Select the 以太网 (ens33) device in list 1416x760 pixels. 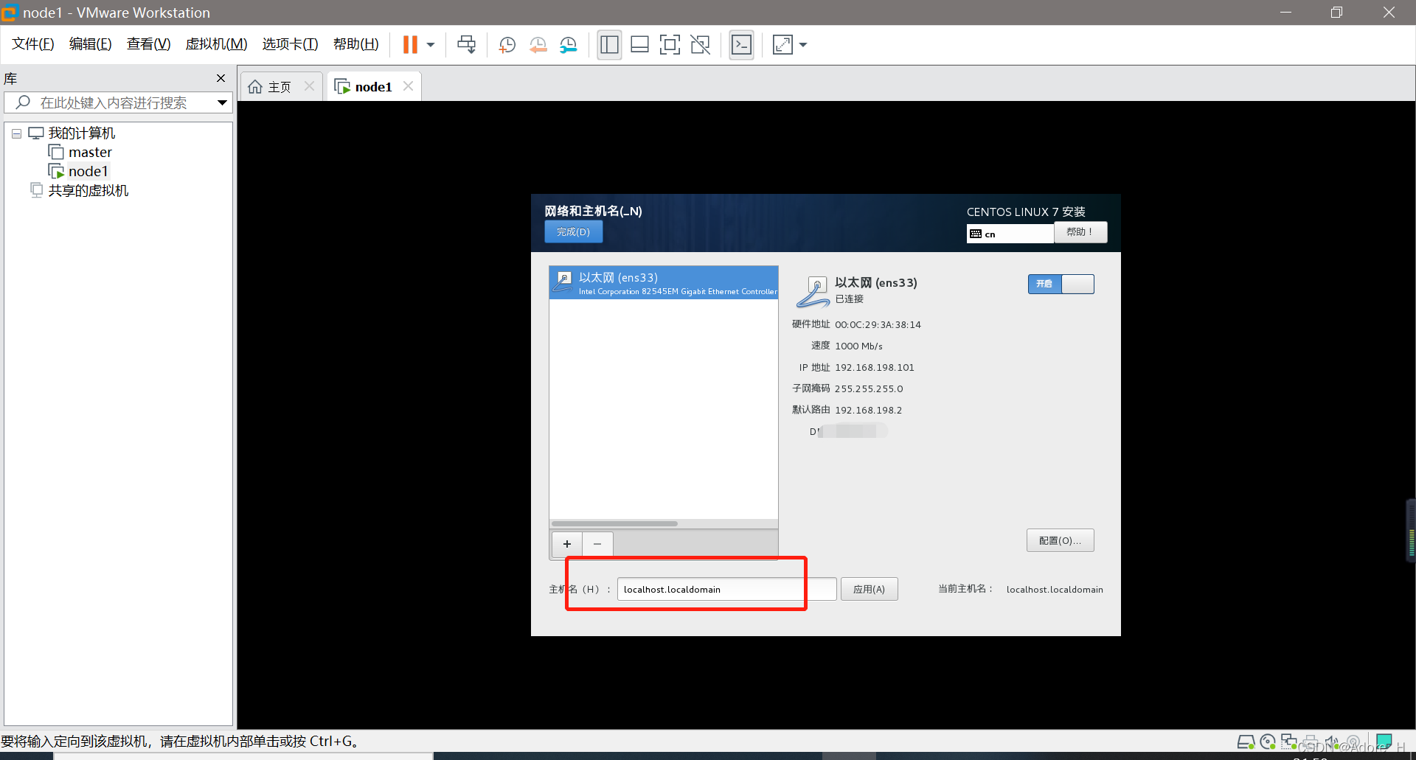pyautogui.click(x=664, y=283)
